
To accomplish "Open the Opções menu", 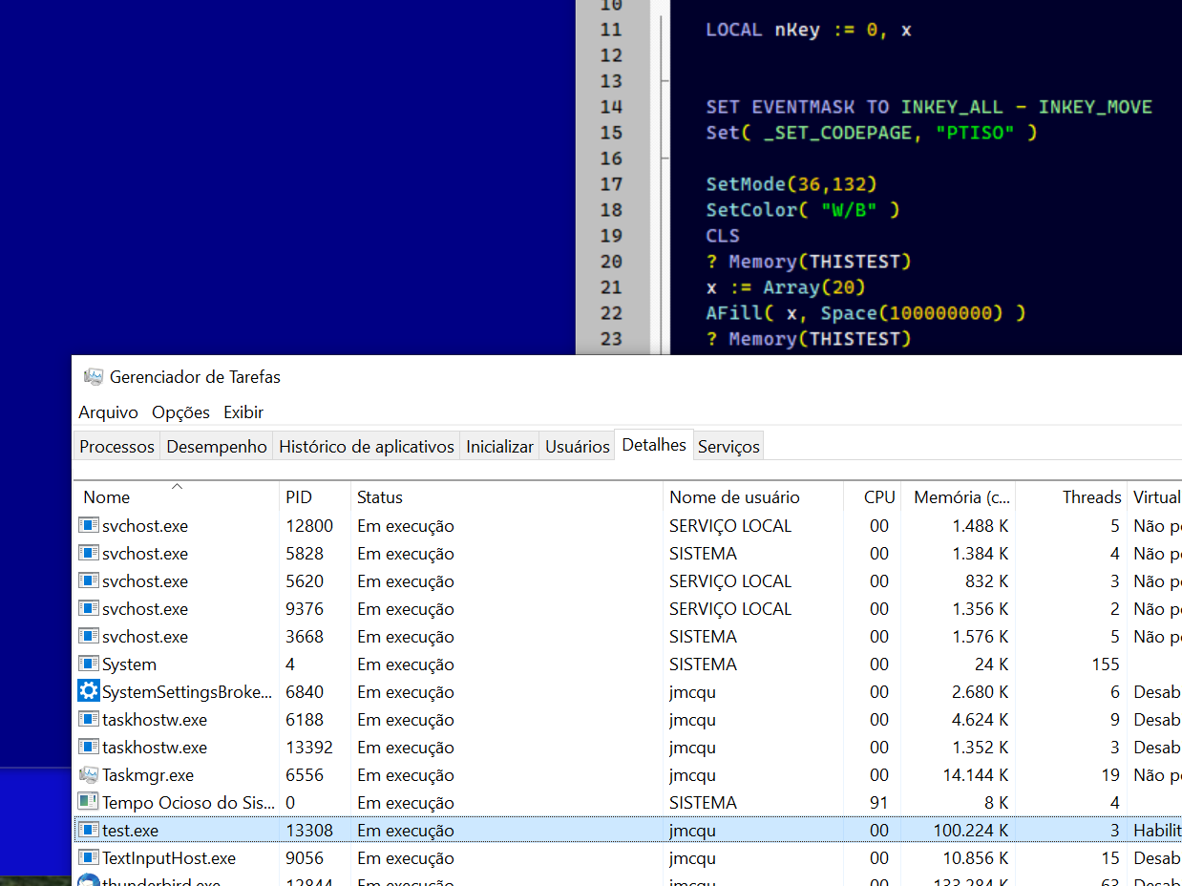I will pyautogui.click(x=180, y=412).
